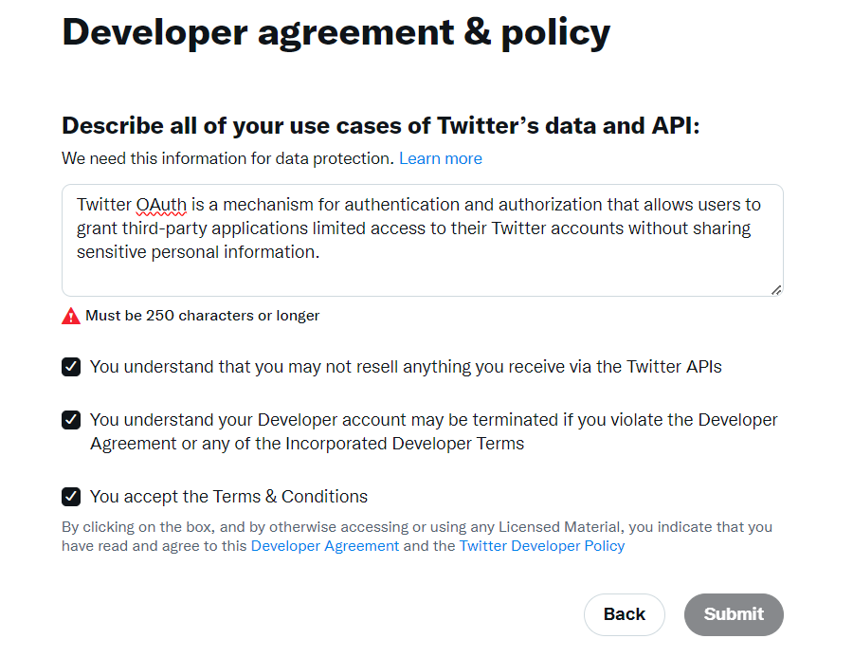Open the Twitter Developer Policy link
This screenshot has height=657, width=853.
pos(542,546)
